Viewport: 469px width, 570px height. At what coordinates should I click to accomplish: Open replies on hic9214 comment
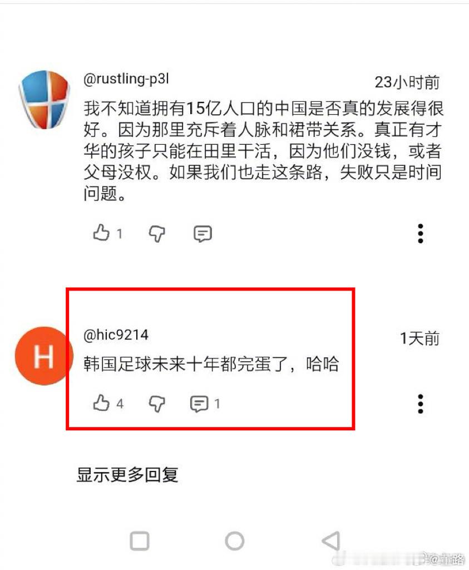[199, 404]
